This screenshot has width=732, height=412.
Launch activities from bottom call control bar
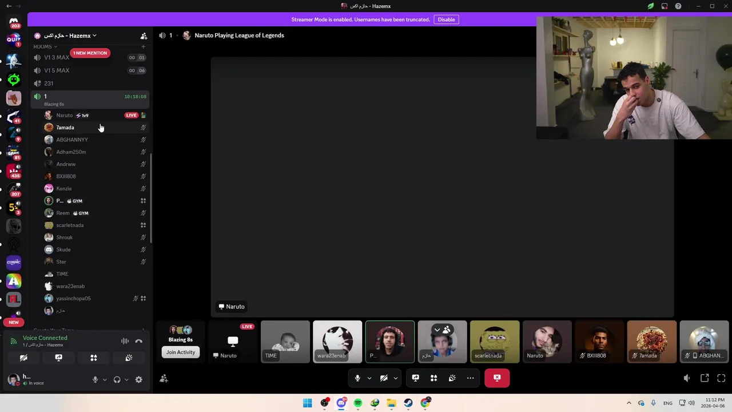point(434,378)
